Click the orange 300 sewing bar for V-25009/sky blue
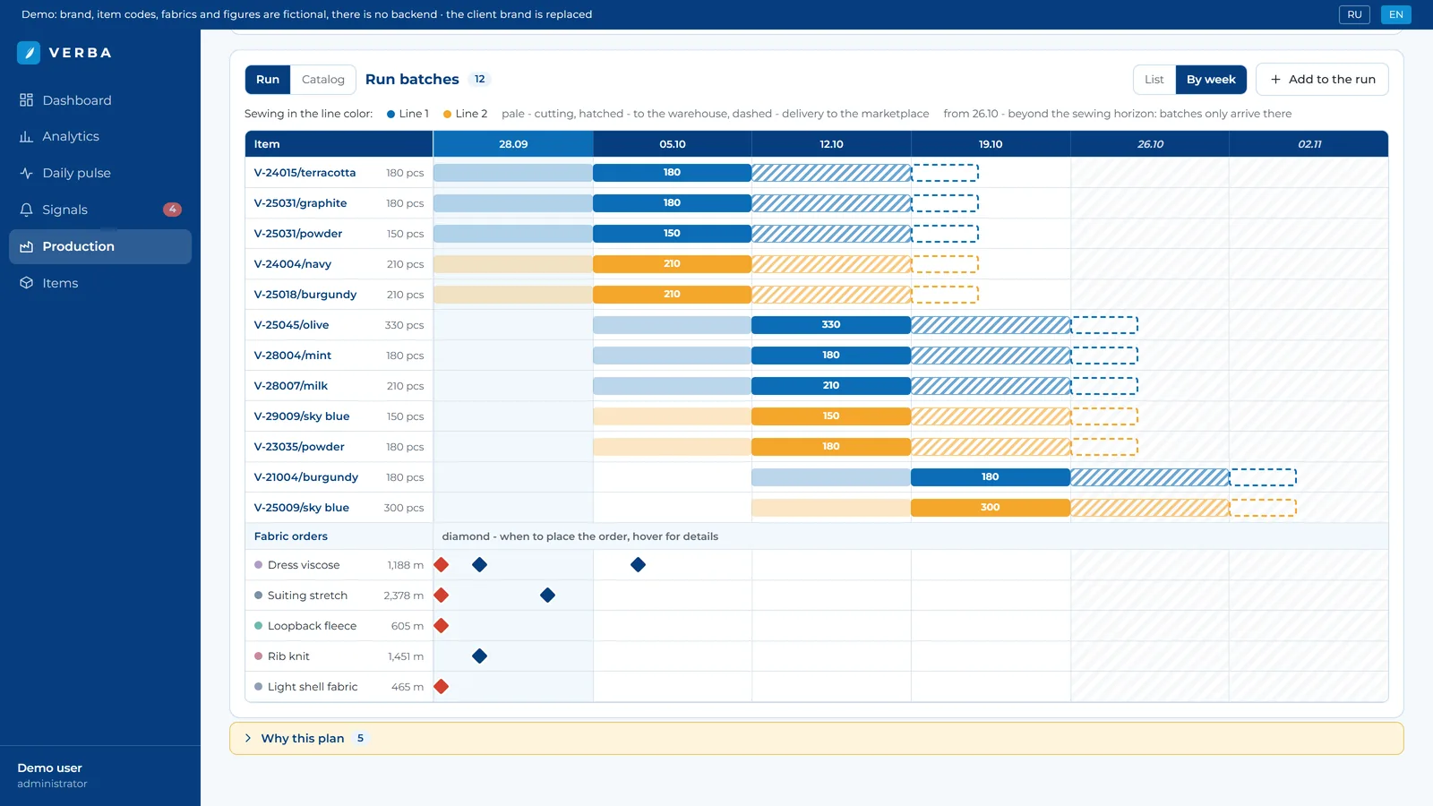This screenshot has width=1433, height=806. coord(990,508)
